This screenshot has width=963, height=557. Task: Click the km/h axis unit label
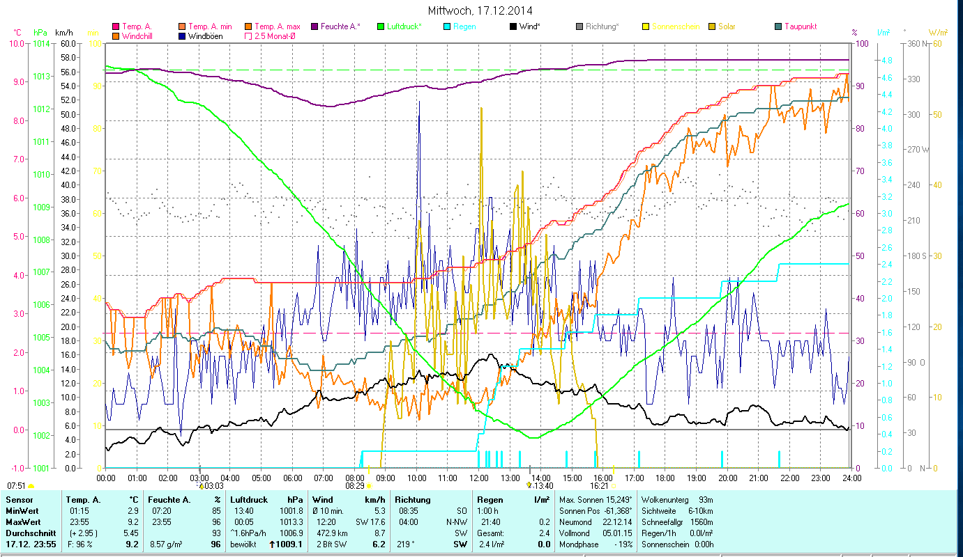(x=63, y=33)
